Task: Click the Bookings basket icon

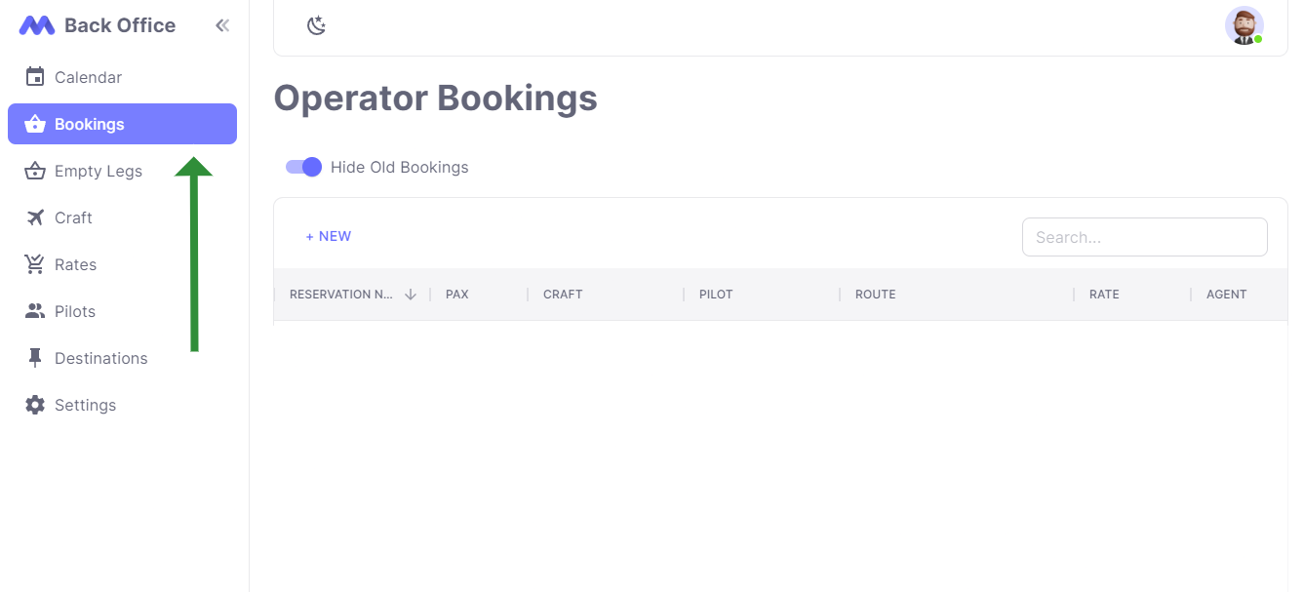Action: (x=35, y=124)
